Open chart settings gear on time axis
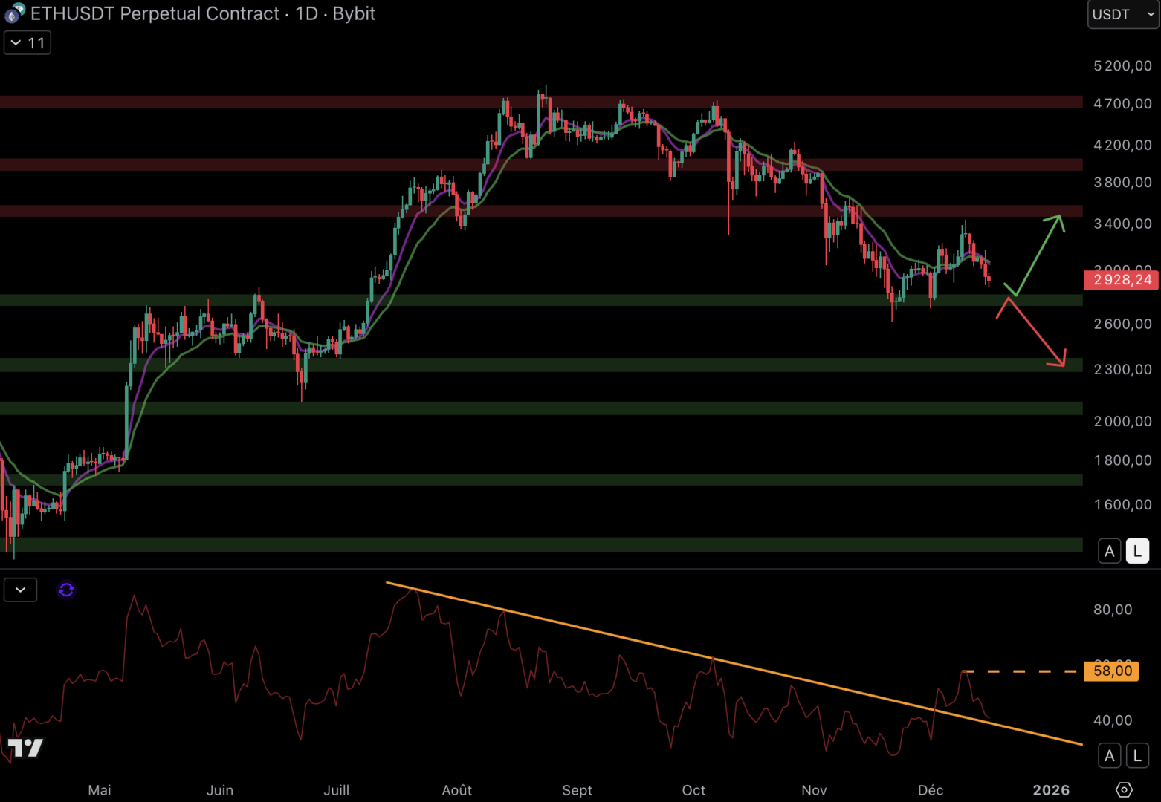This screenshot has width=1161, height=802. pyautogui.click(x=1124, y=789)
